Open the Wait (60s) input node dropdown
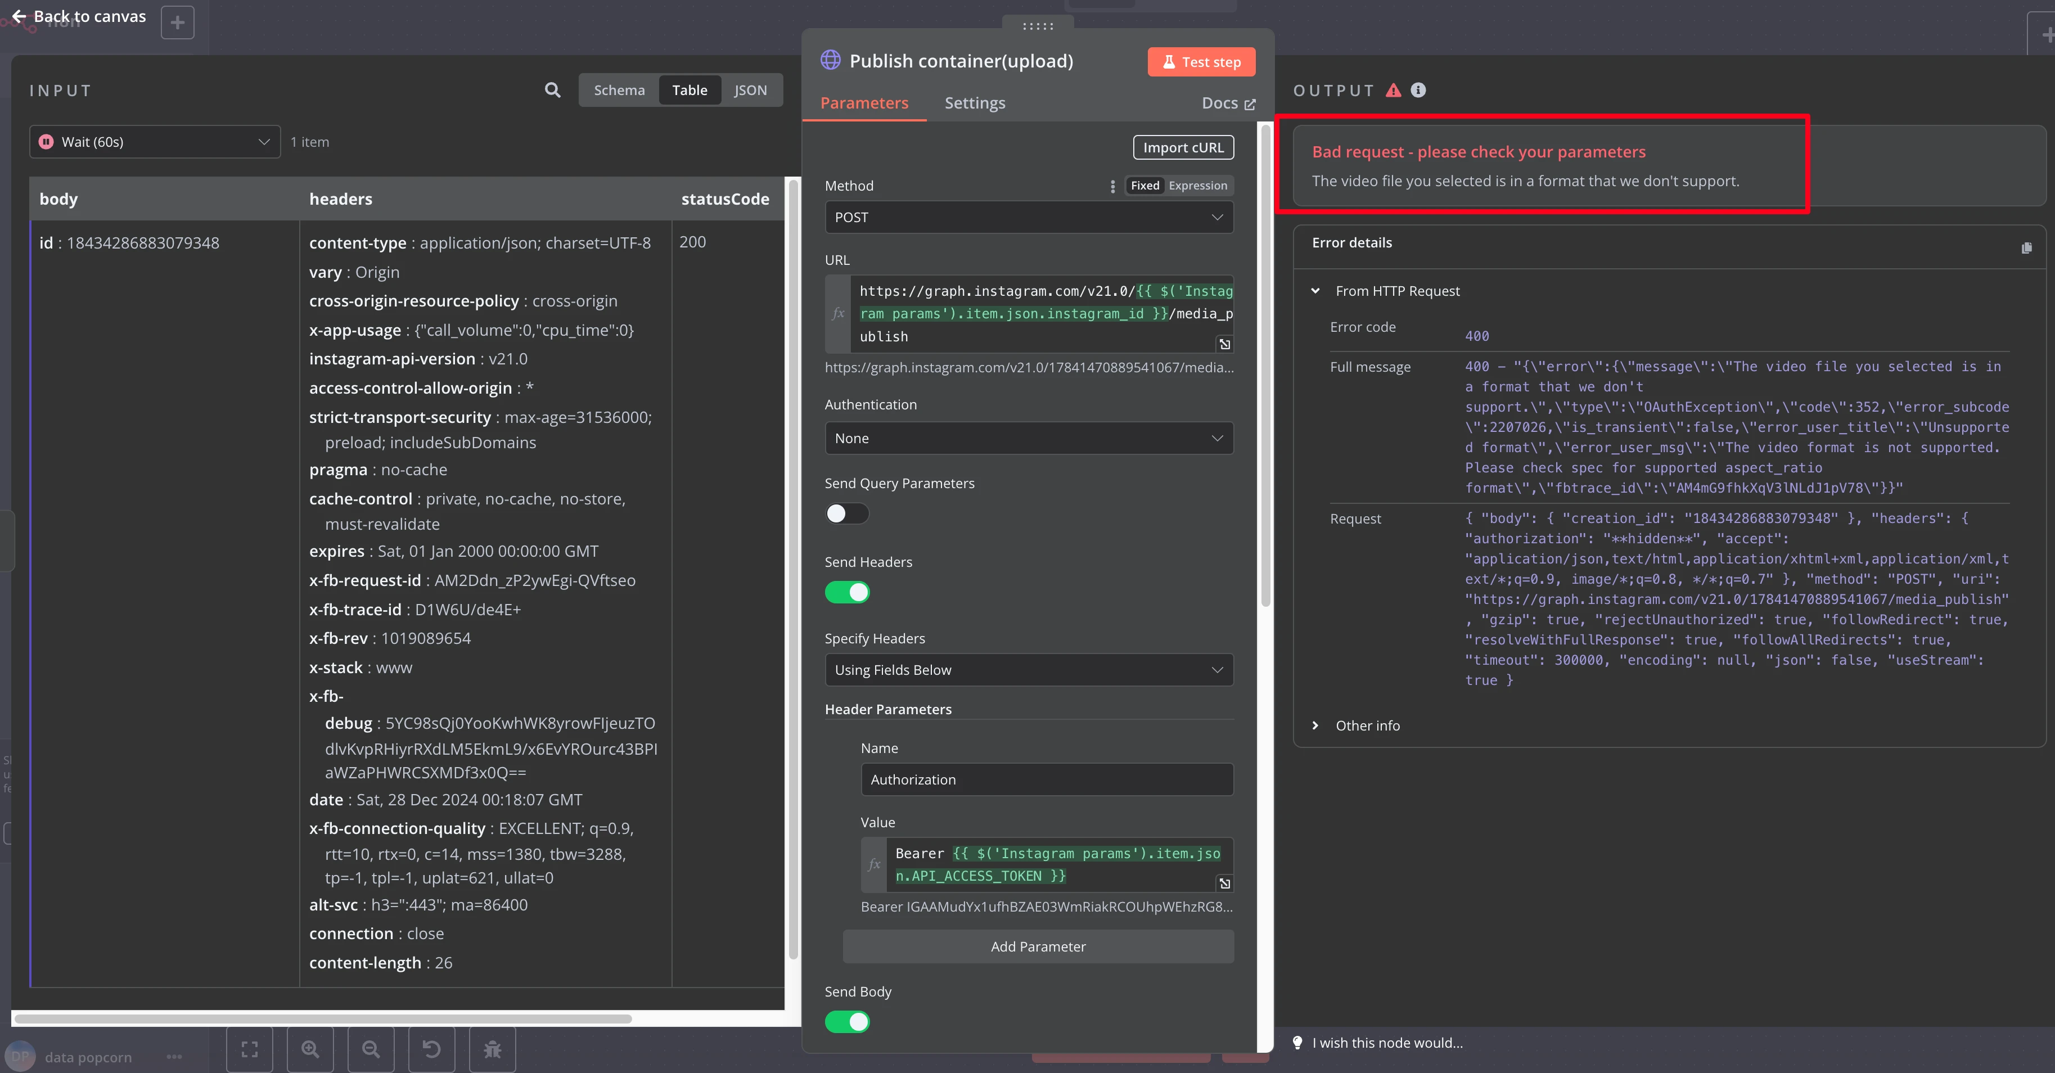This screenshot has height=1073, width=2055. point(155,142)
